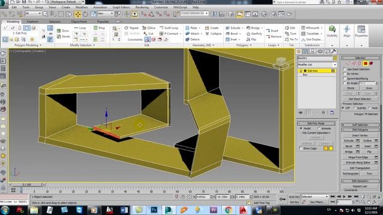This screenshot has width=383, height=215.
Task: Select SubObj preview selection radio
Action: click(x=355, y=108)
